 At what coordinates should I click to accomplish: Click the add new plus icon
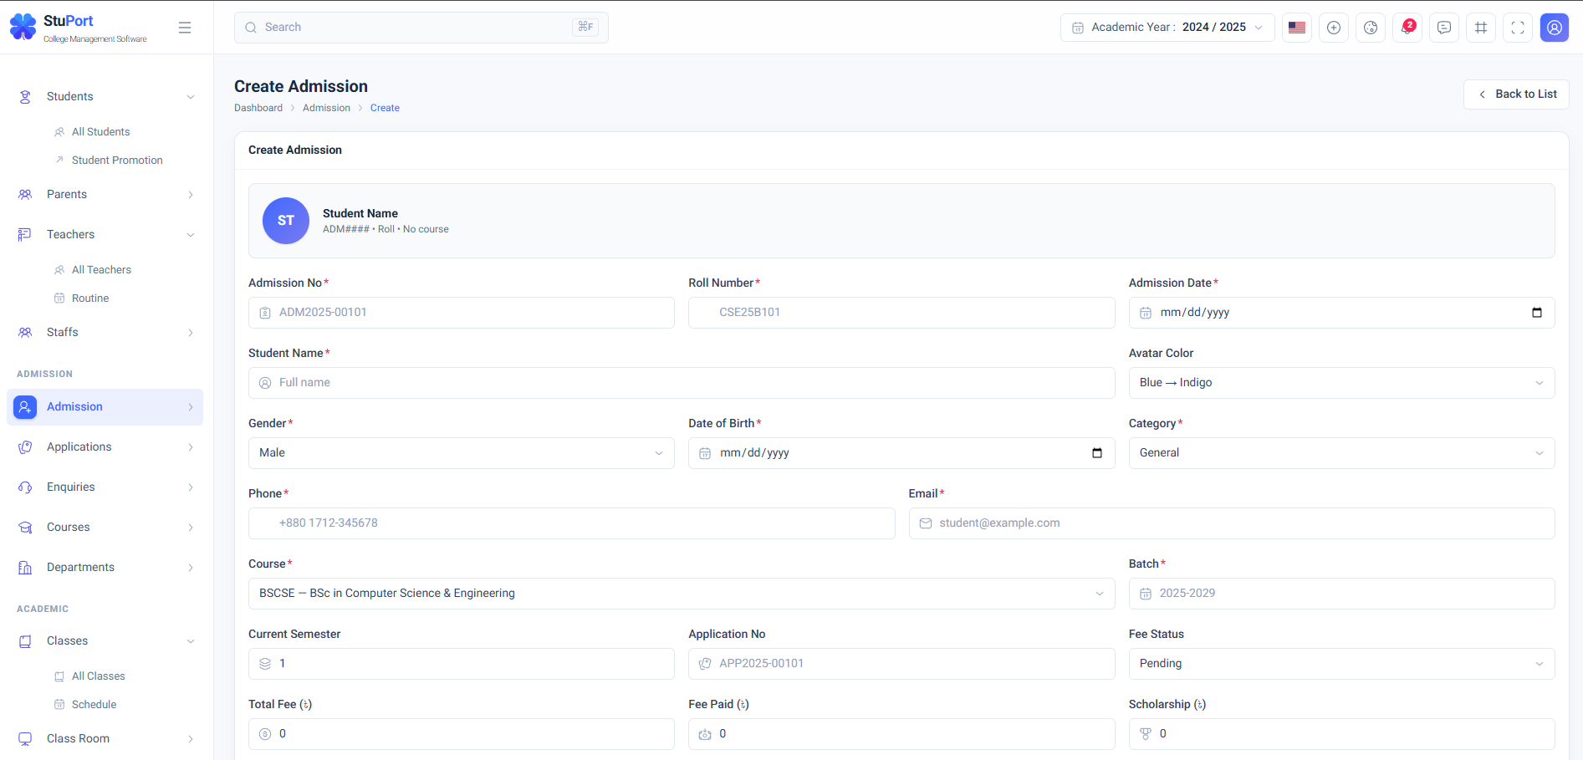1334,28
